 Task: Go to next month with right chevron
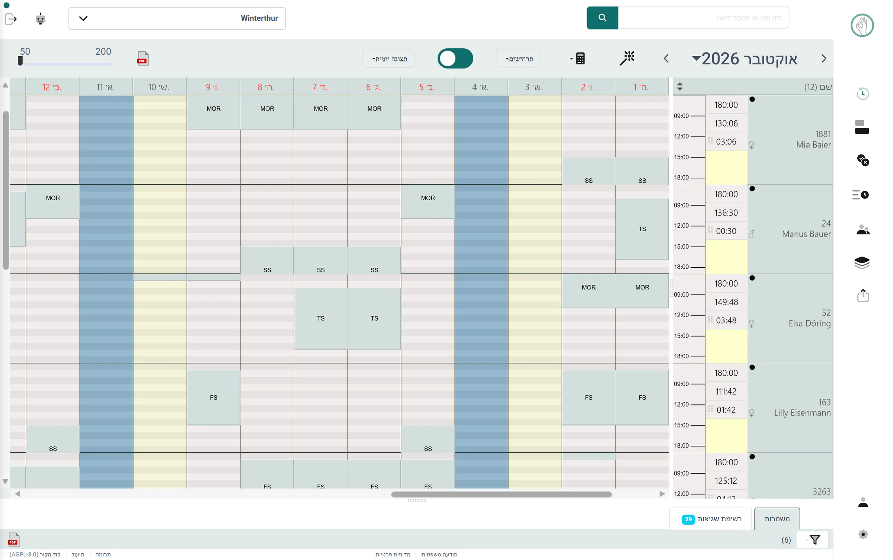(823, 58)
